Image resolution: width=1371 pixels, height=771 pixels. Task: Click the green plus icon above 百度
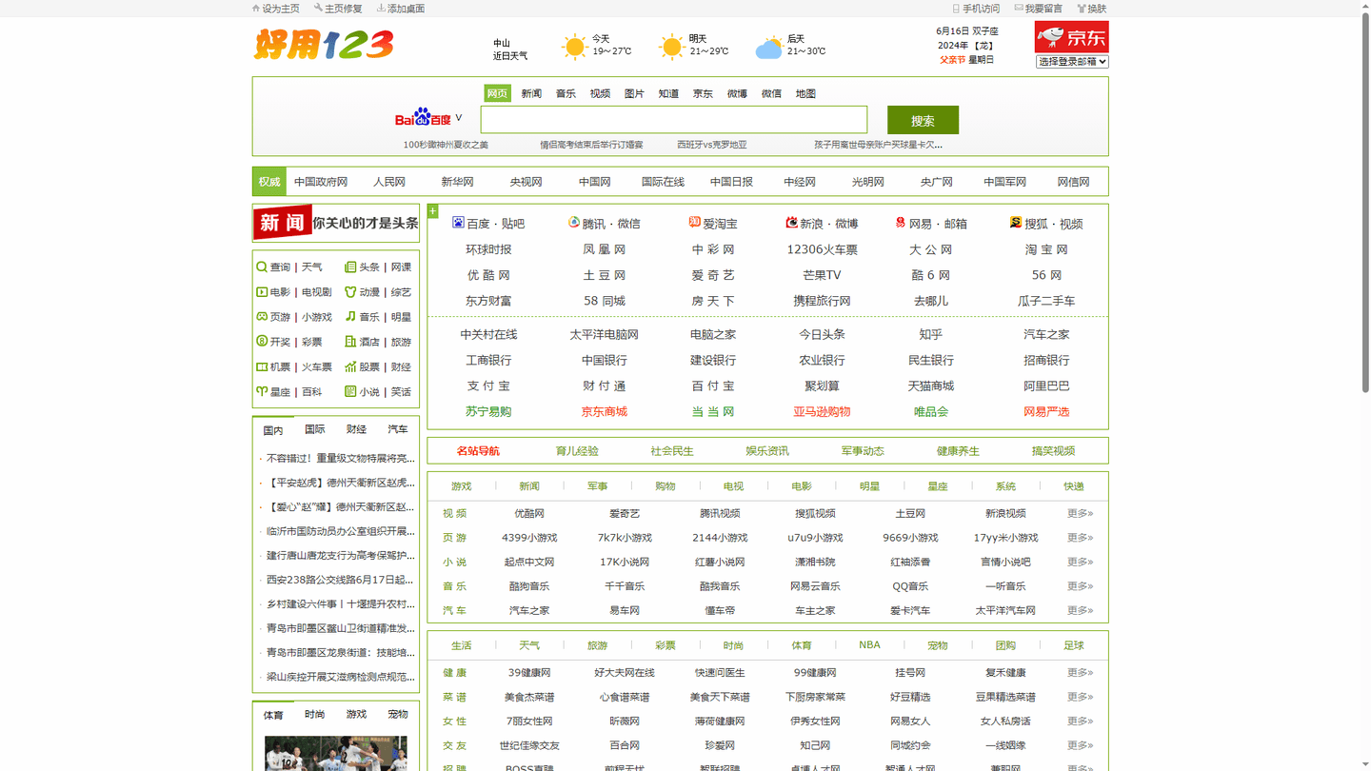coord(432,211)
